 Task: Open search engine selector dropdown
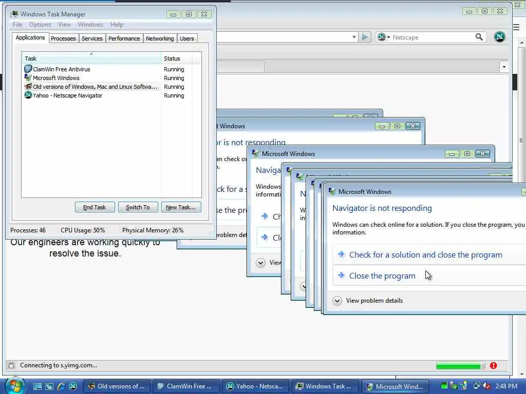point(383,37)
